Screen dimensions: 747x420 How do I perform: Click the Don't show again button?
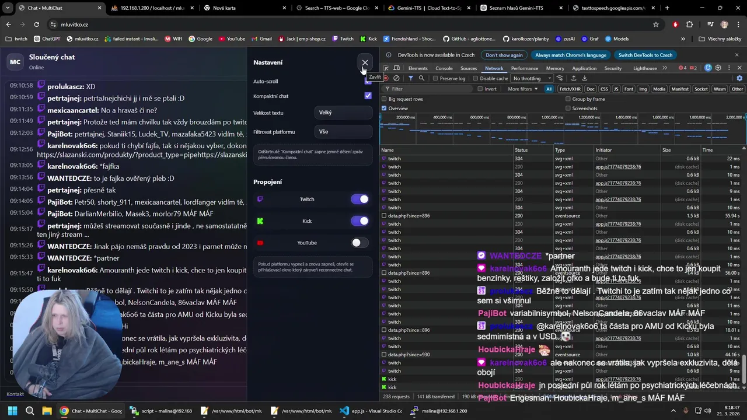[x=504, y=55]
